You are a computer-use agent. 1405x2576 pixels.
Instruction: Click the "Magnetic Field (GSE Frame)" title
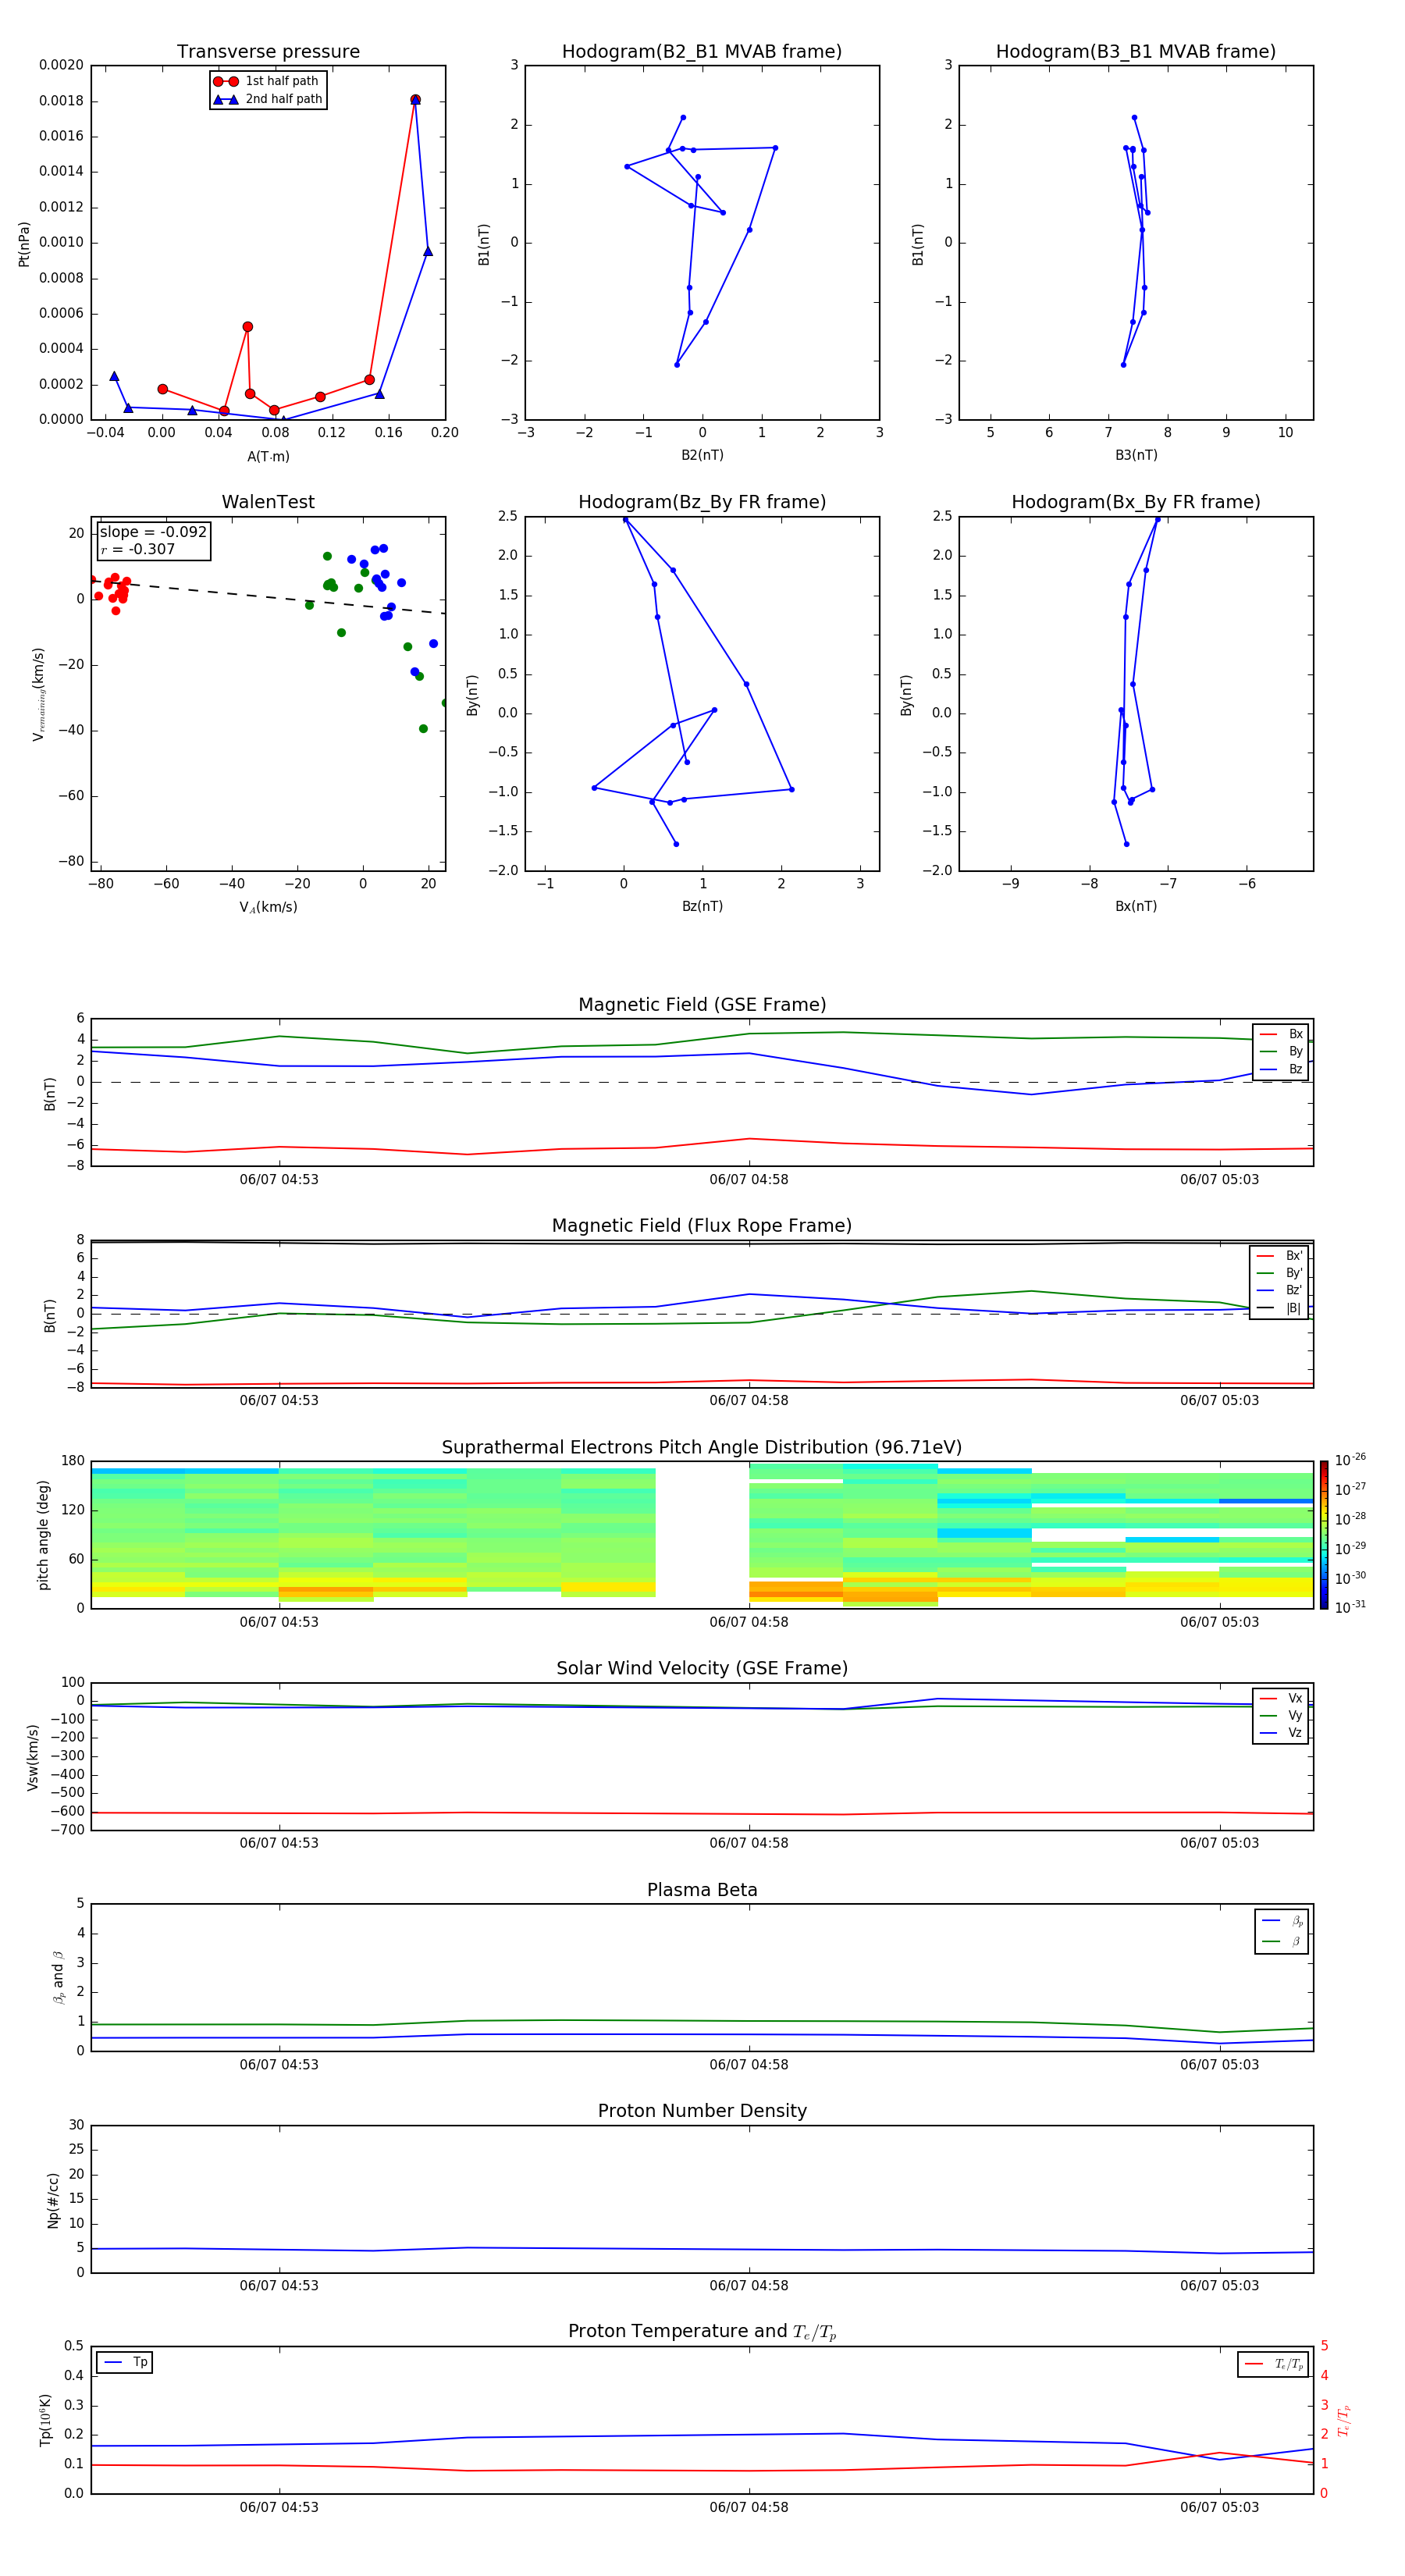pos(702,1004)
